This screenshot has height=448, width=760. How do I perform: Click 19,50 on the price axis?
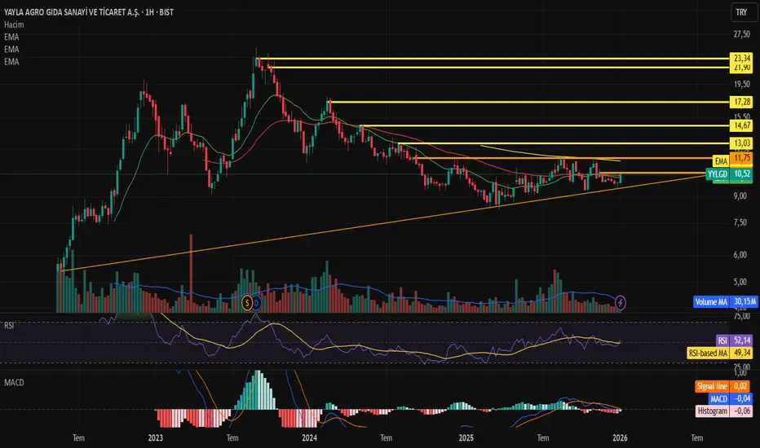tap(741, 84)
